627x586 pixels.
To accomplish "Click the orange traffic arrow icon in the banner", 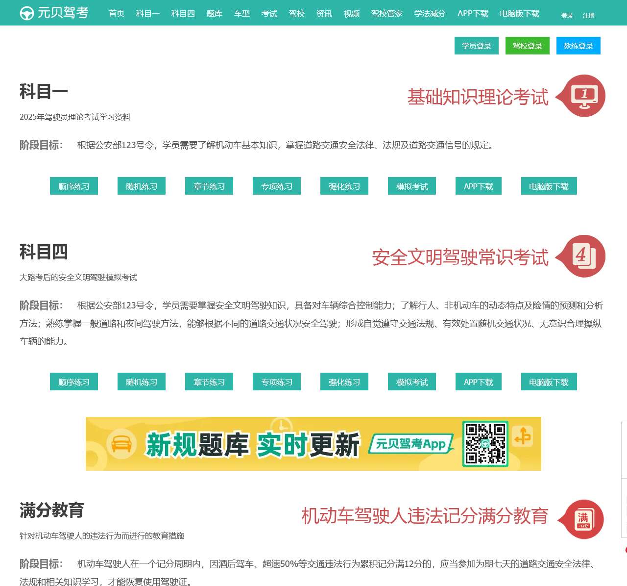I will tap(524, 436).
